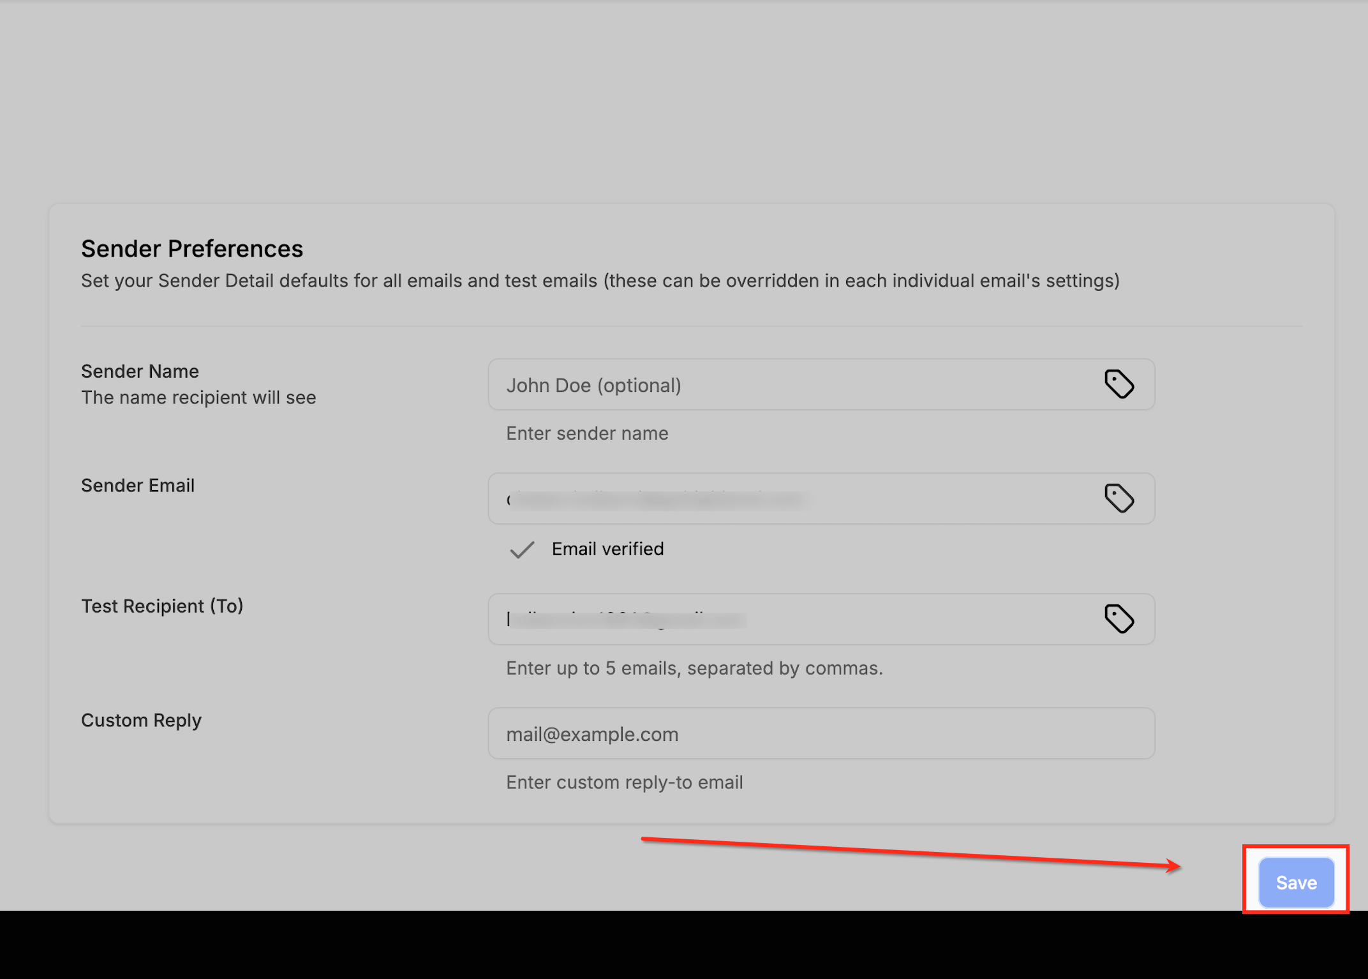Click the Email verified checkmark icon

click(x=522, y=549)
